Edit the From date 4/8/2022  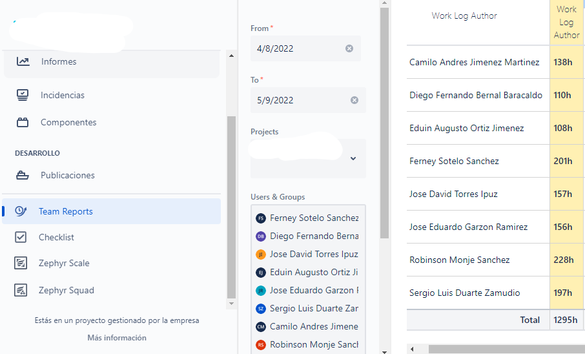(305, 48)
